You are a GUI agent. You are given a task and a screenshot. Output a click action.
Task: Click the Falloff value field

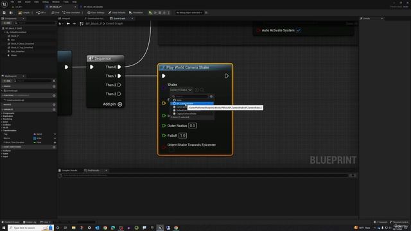tap(182, 135)
